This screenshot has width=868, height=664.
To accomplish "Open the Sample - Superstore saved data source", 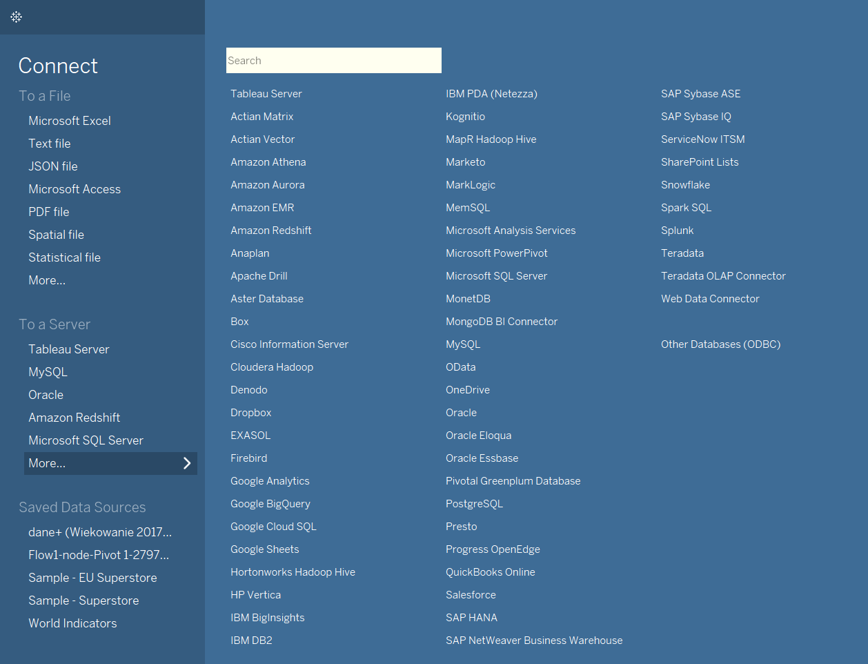I will coord(83,600).
